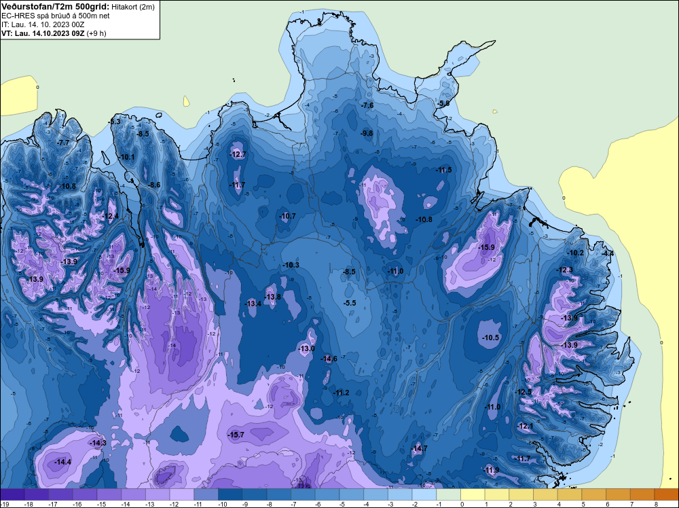
Task: Select the -13.0 temperature value
Action: point(307,348)
